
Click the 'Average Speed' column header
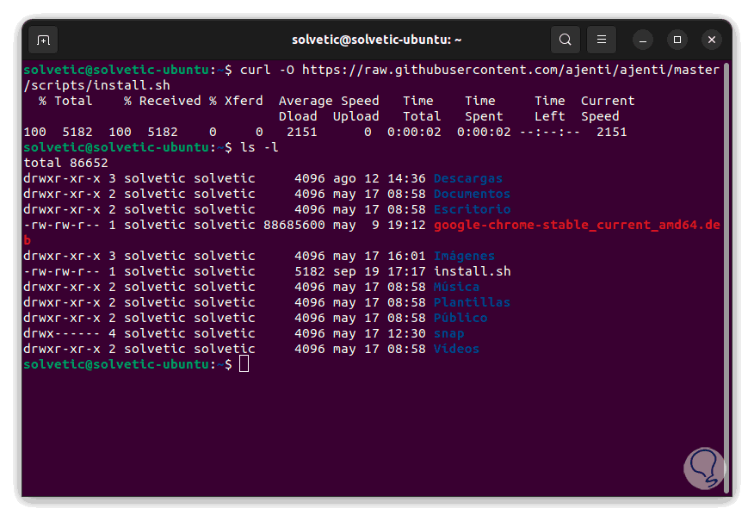point(329,101)
